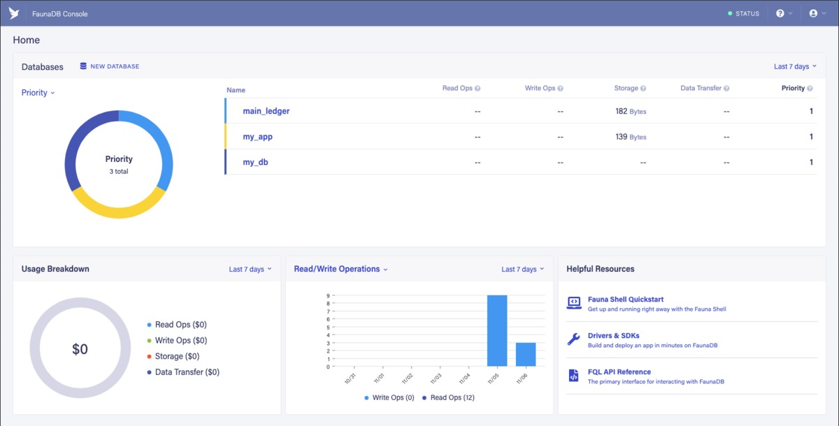Click Write Ops ($0) legend entry
Image resolution: width=839 pixels, height=426 pixels.
[177, 341]
